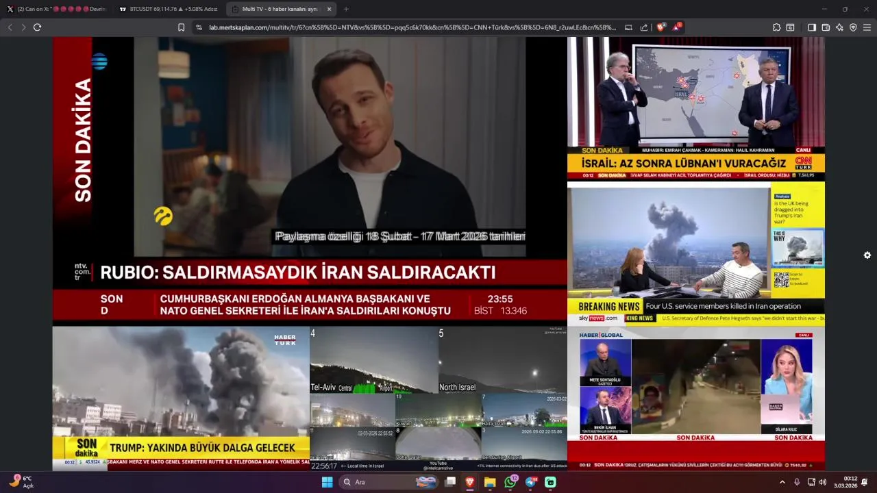Click the taskbar search box 'Ara'

[388, 482]
